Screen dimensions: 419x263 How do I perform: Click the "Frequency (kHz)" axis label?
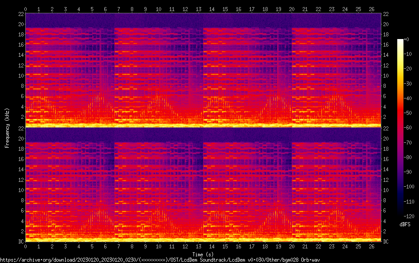pyautogui.click(x=7, y=127)
